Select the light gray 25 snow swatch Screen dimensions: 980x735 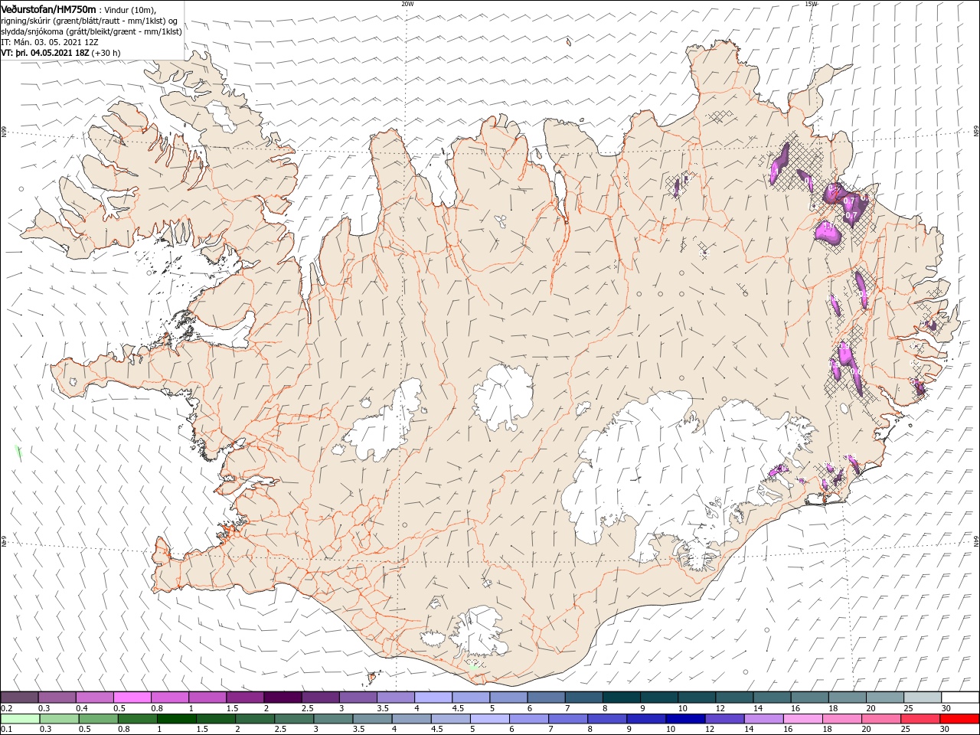click(x=923, y=697)
